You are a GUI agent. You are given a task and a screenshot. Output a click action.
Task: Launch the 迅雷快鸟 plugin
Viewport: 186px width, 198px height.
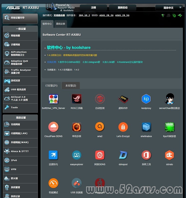click(x=53, y=155)
